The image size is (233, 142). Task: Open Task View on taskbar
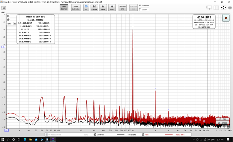pos(19,140)
